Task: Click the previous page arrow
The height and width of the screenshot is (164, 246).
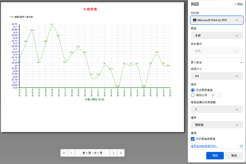Action: pyautogui.click(x=71, y=153)
